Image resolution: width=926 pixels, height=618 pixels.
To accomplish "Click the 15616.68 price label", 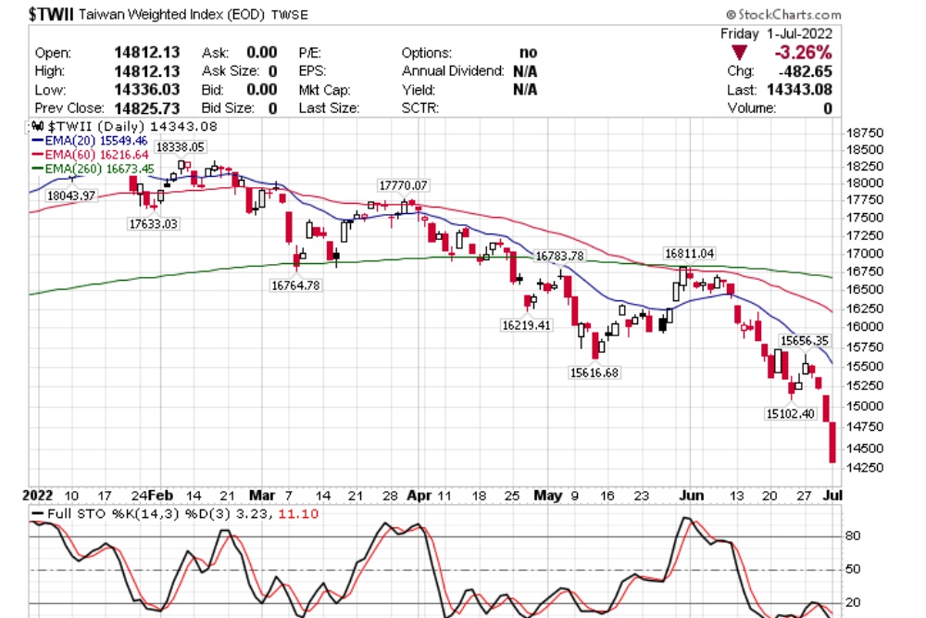I will (x=594, y=372).
